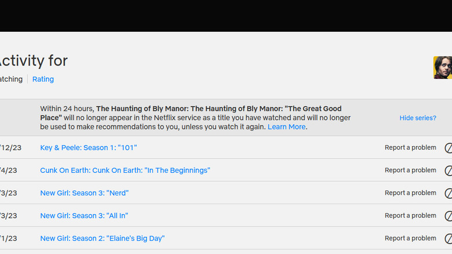Open the Learn More link
The image size is (452, 254).
286,127
